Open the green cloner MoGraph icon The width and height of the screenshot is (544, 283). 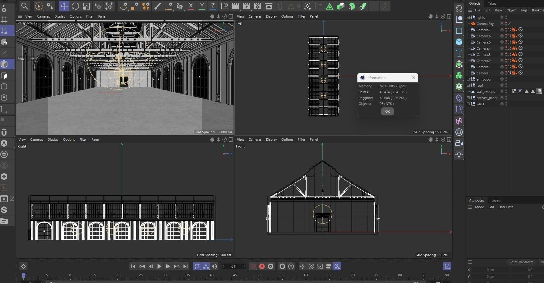pos(459,75)
